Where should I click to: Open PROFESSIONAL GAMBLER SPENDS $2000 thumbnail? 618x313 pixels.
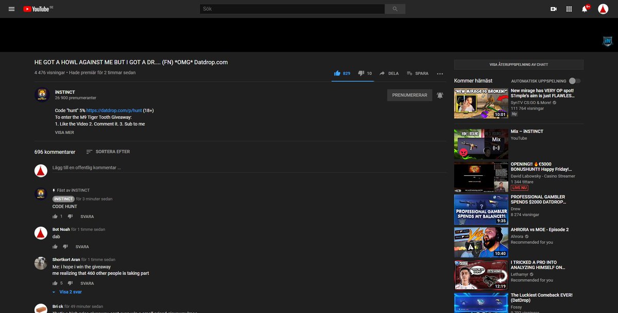coord(481,209)
